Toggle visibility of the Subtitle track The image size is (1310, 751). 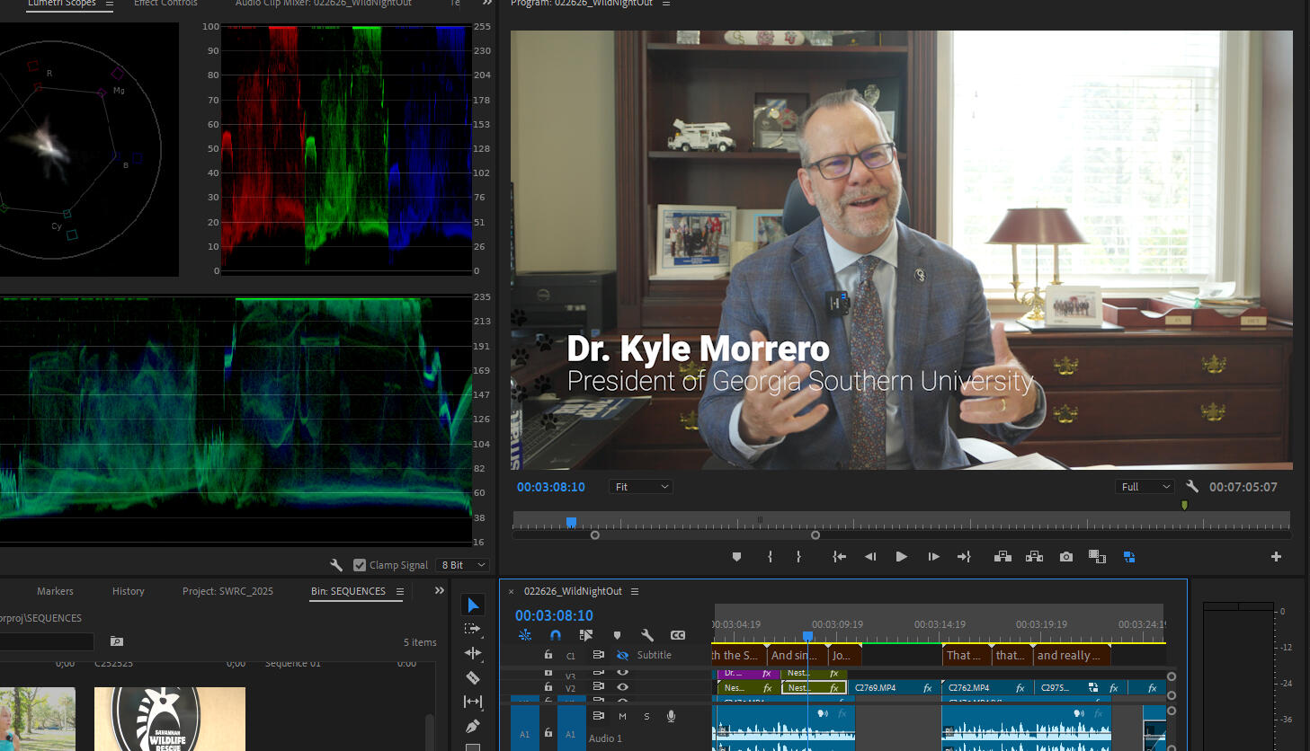click(622, 656)
